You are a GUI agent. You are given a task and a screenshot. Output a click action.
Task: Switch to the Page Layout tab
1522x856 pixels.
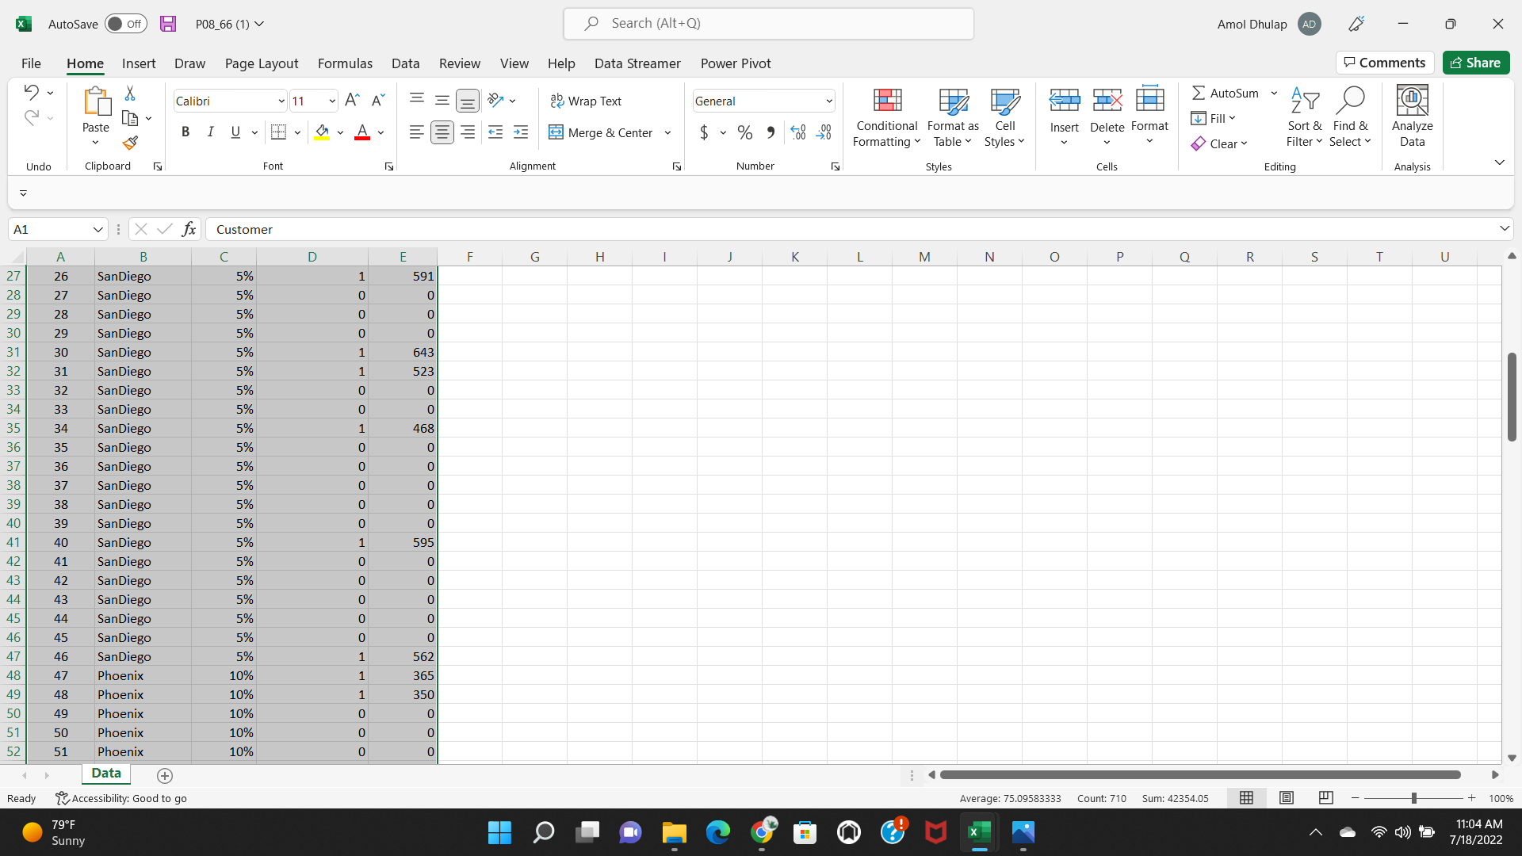[262, 63]
